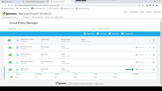
Task: Click the SSL Intercept Layer icon
Action: coord(17,48)
